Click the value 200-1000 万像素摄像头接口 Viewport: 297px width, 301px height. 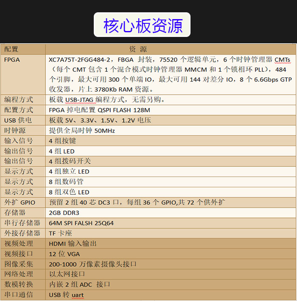(92, 264)
